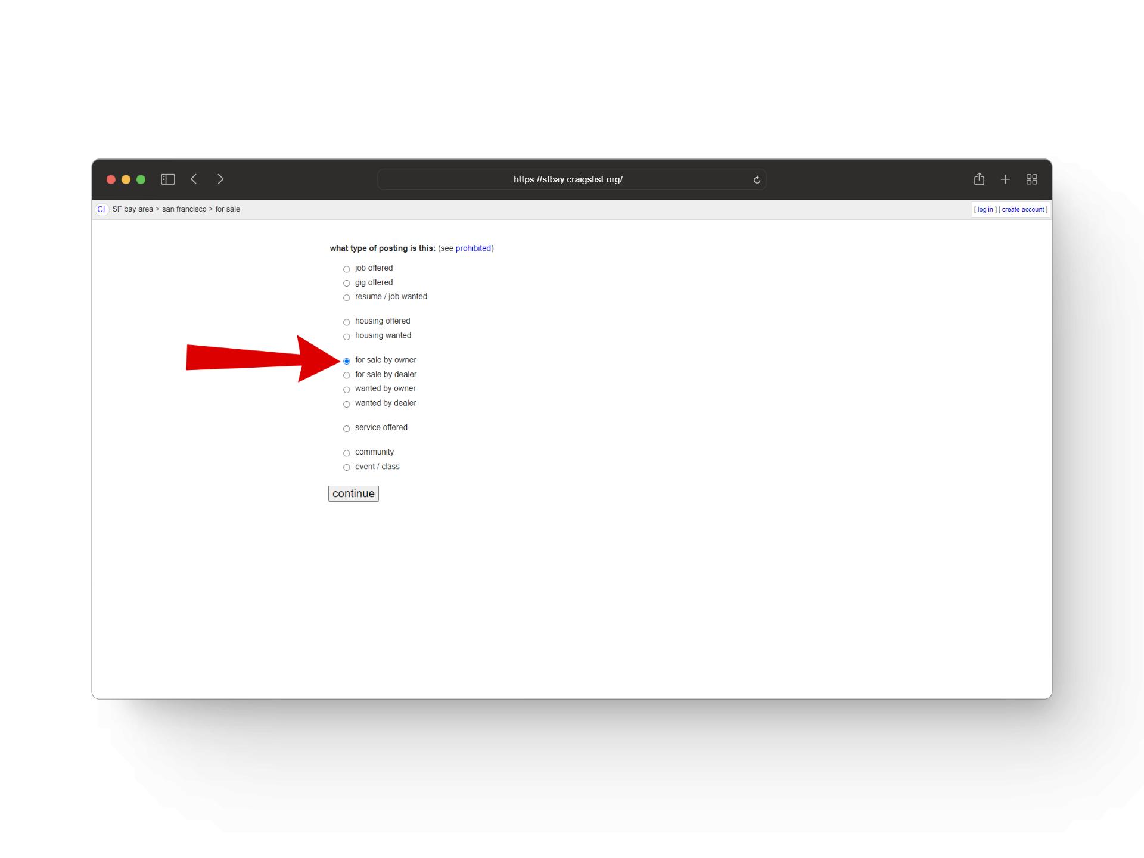Select 'resume / job wanted' option
Viewport: 1144px width, 858px height.
pyautogui.click(x=346, y=297)
